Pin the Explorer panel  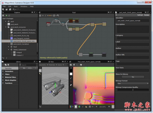[32, 12]
